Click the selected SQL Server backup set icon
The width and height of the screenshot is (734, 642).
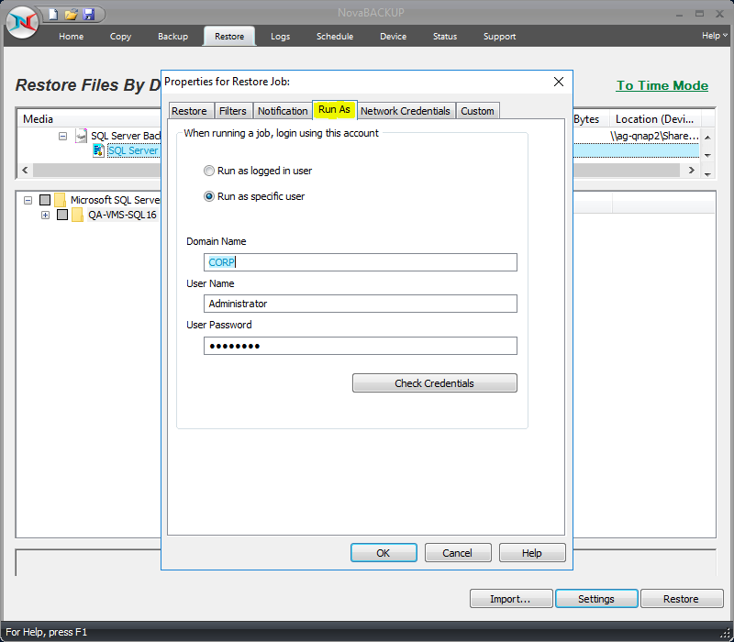pos(98,150)
